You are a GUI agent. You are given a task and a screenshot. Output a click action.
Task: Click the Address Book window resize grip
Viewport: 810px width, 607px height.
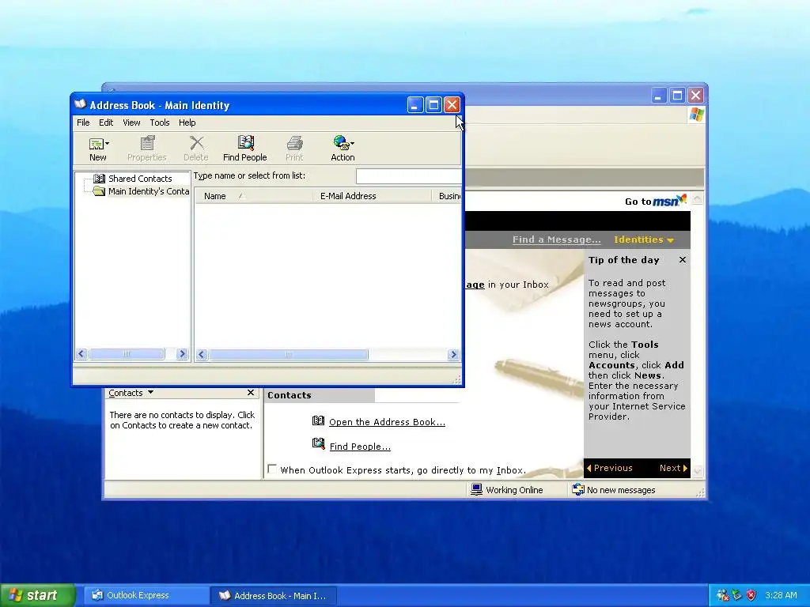[456, 380]
